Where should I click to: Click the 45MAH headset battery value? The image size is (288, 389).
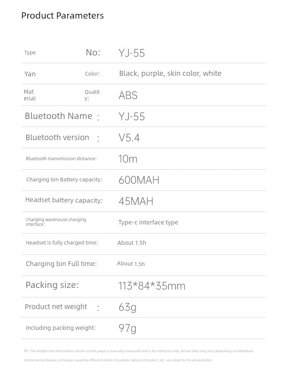click(x=136, y=201)
